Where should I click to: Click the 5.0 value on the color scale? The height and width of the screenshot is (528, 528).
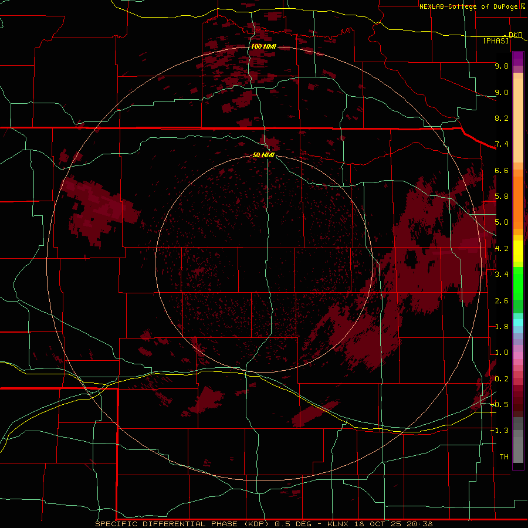pos(502,222)
